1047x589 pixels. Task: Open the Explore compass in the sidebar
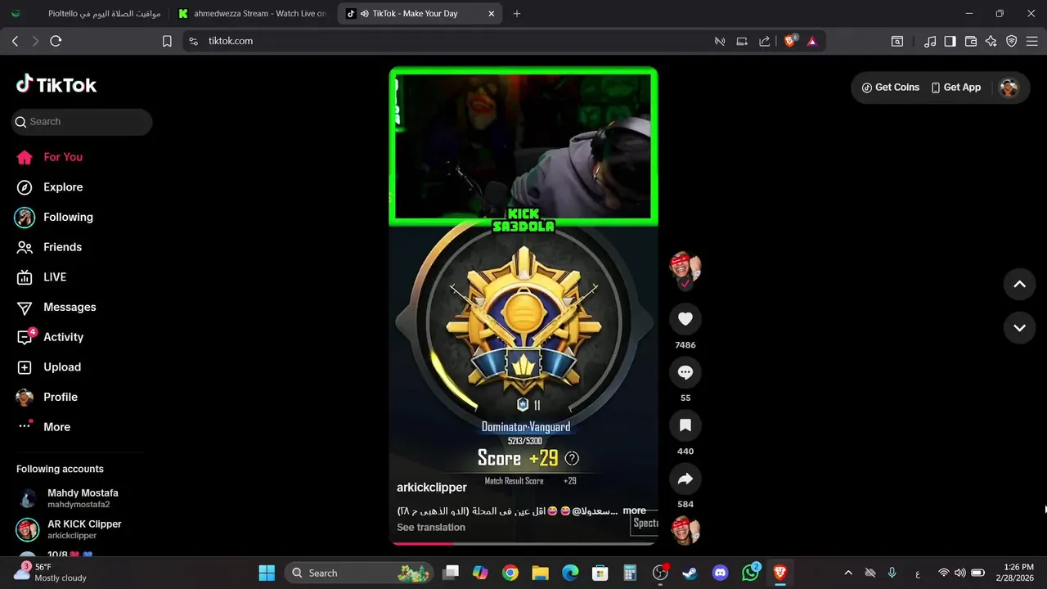[50, 187]
